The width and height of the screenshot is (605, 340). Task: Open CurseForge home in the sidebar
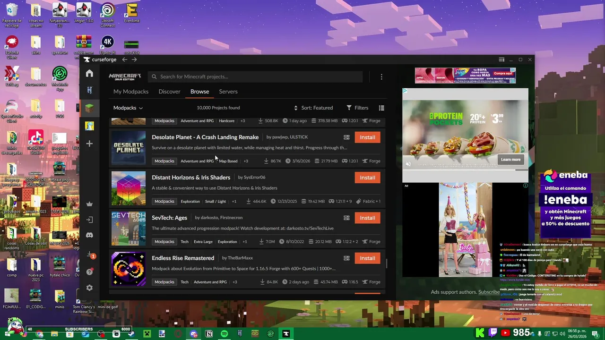tap(89, 73)
